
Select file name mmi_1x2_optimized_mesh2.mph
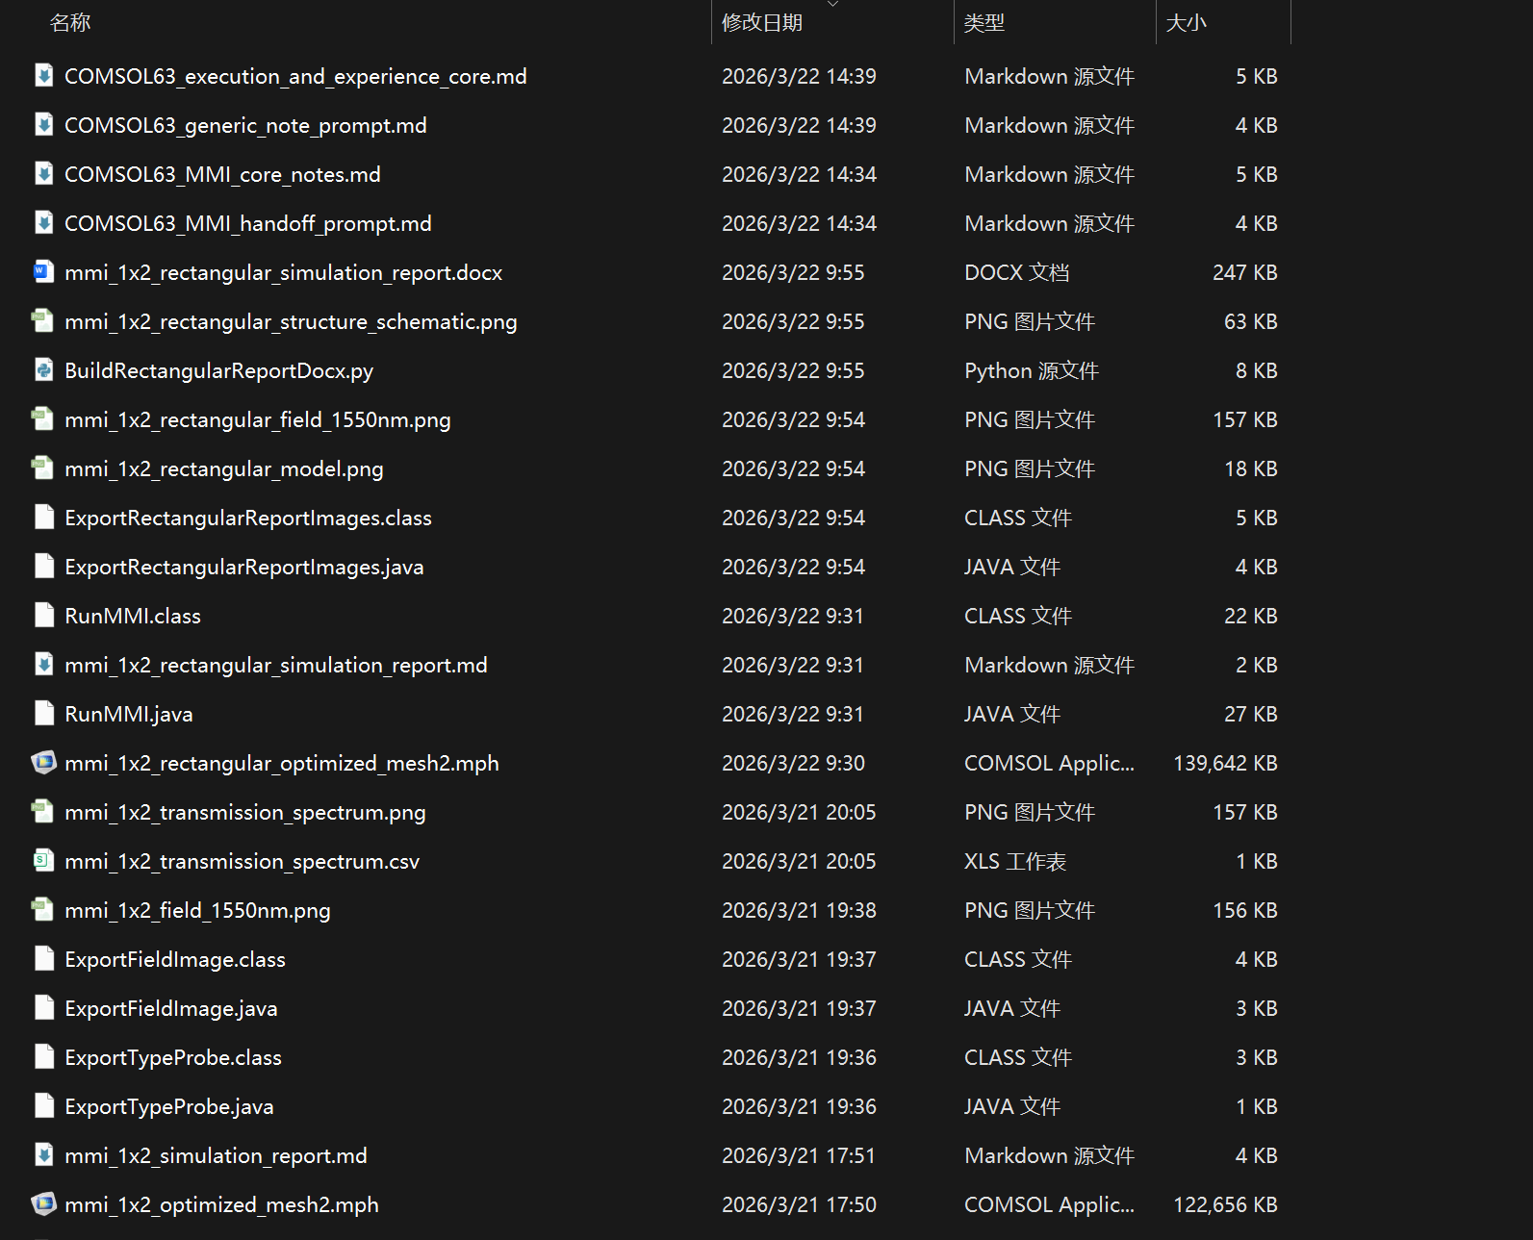[221, 1204]
